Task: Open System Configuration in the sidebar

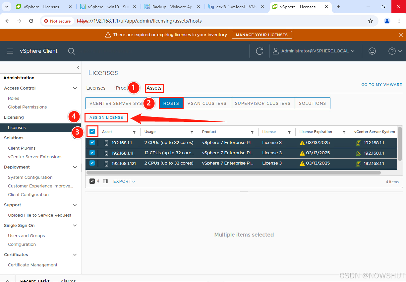Action: (x=30, y=177)
